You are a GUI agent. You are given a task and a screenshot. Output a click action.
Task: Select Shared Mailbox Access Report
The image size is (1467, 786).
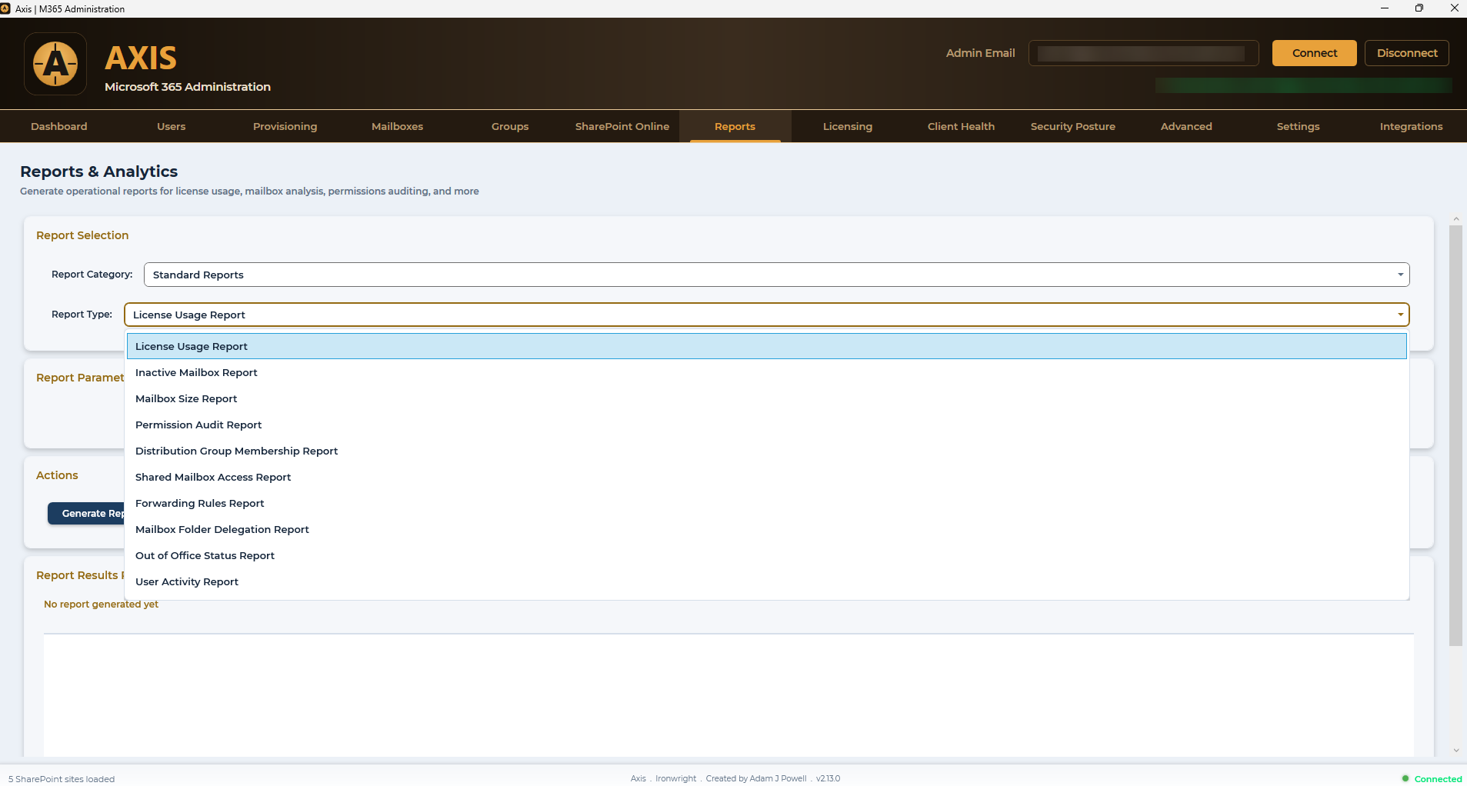[x=766, y=477]
